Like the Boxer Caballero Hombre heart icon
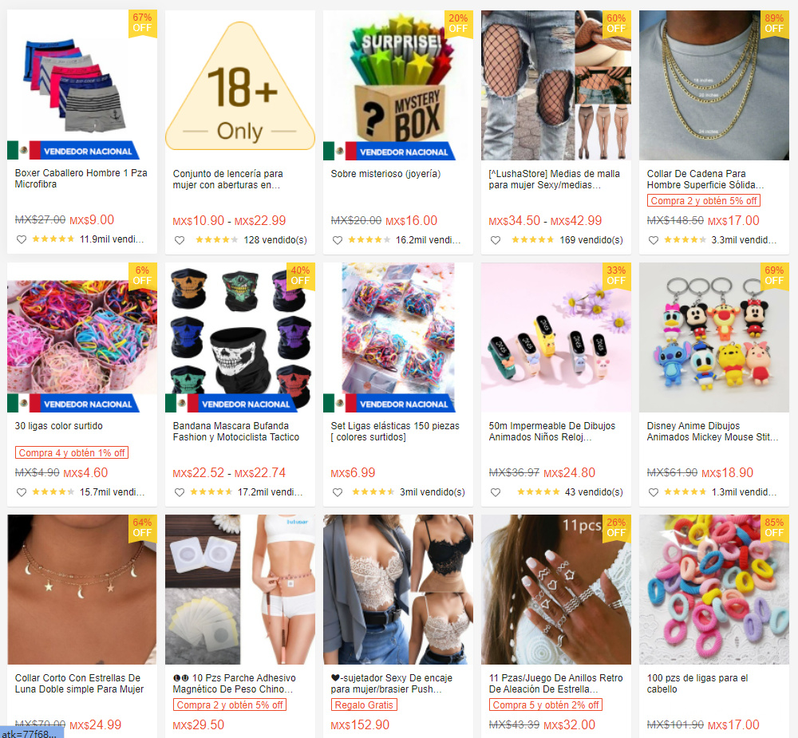Viewport: 798px width, 738px height. (x=22, y=239)
